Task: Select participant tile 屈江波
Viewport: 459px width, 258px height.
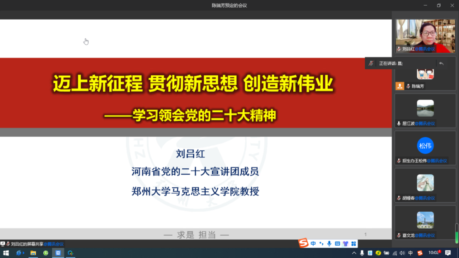Action: click(425, 110)
